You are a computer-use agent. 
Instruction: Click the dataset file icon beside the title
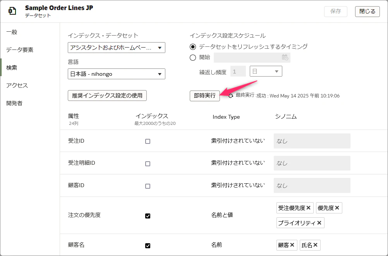(12, 11)
